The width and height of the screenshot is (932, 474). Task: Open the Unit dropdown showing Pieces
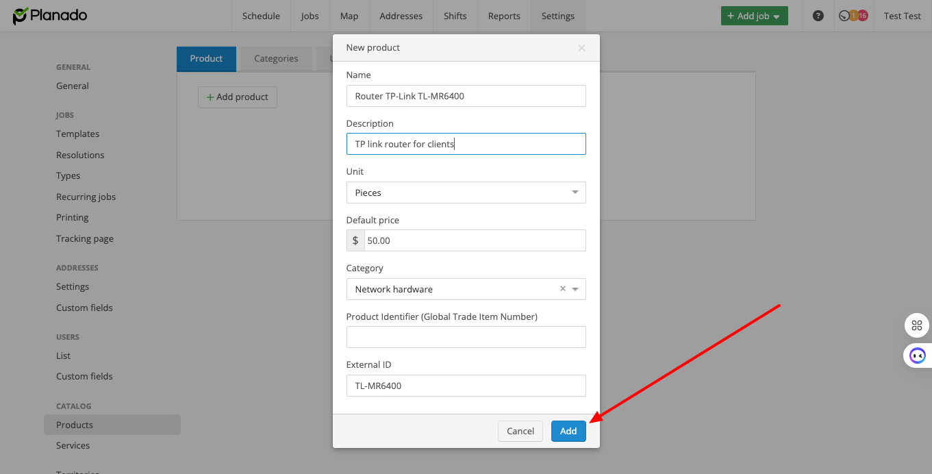pyautogui.click(x=466, y=192)
